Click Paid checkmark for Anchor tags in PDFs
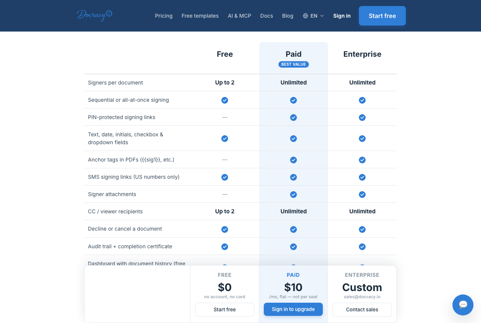Viewport: 481px width, 323px height. pos(293,160)
